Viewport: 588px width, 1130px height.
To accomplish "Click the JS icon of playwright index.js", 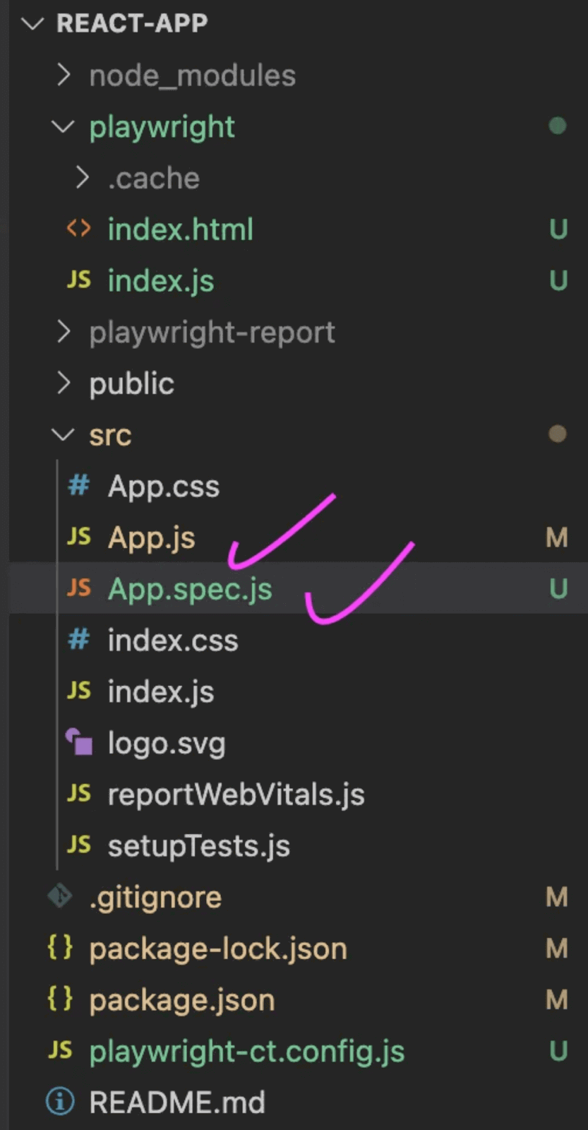I will 78,280.
